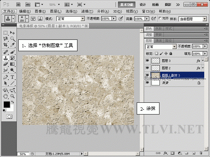This screenshot has width=210, height=157.
Task: Select the Pen tool
Action: pyautogui.click(x=5, y=77)
